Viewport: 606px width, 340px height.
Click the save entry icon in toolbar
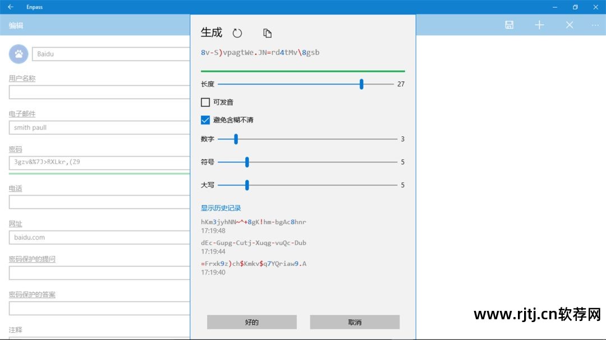(x=509, y=25)
